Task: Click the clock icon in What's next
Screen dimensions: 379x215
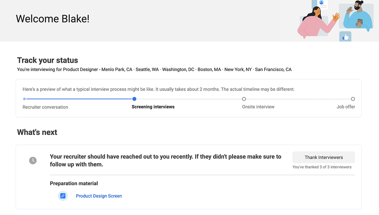Action: click(x=33, y=161)
